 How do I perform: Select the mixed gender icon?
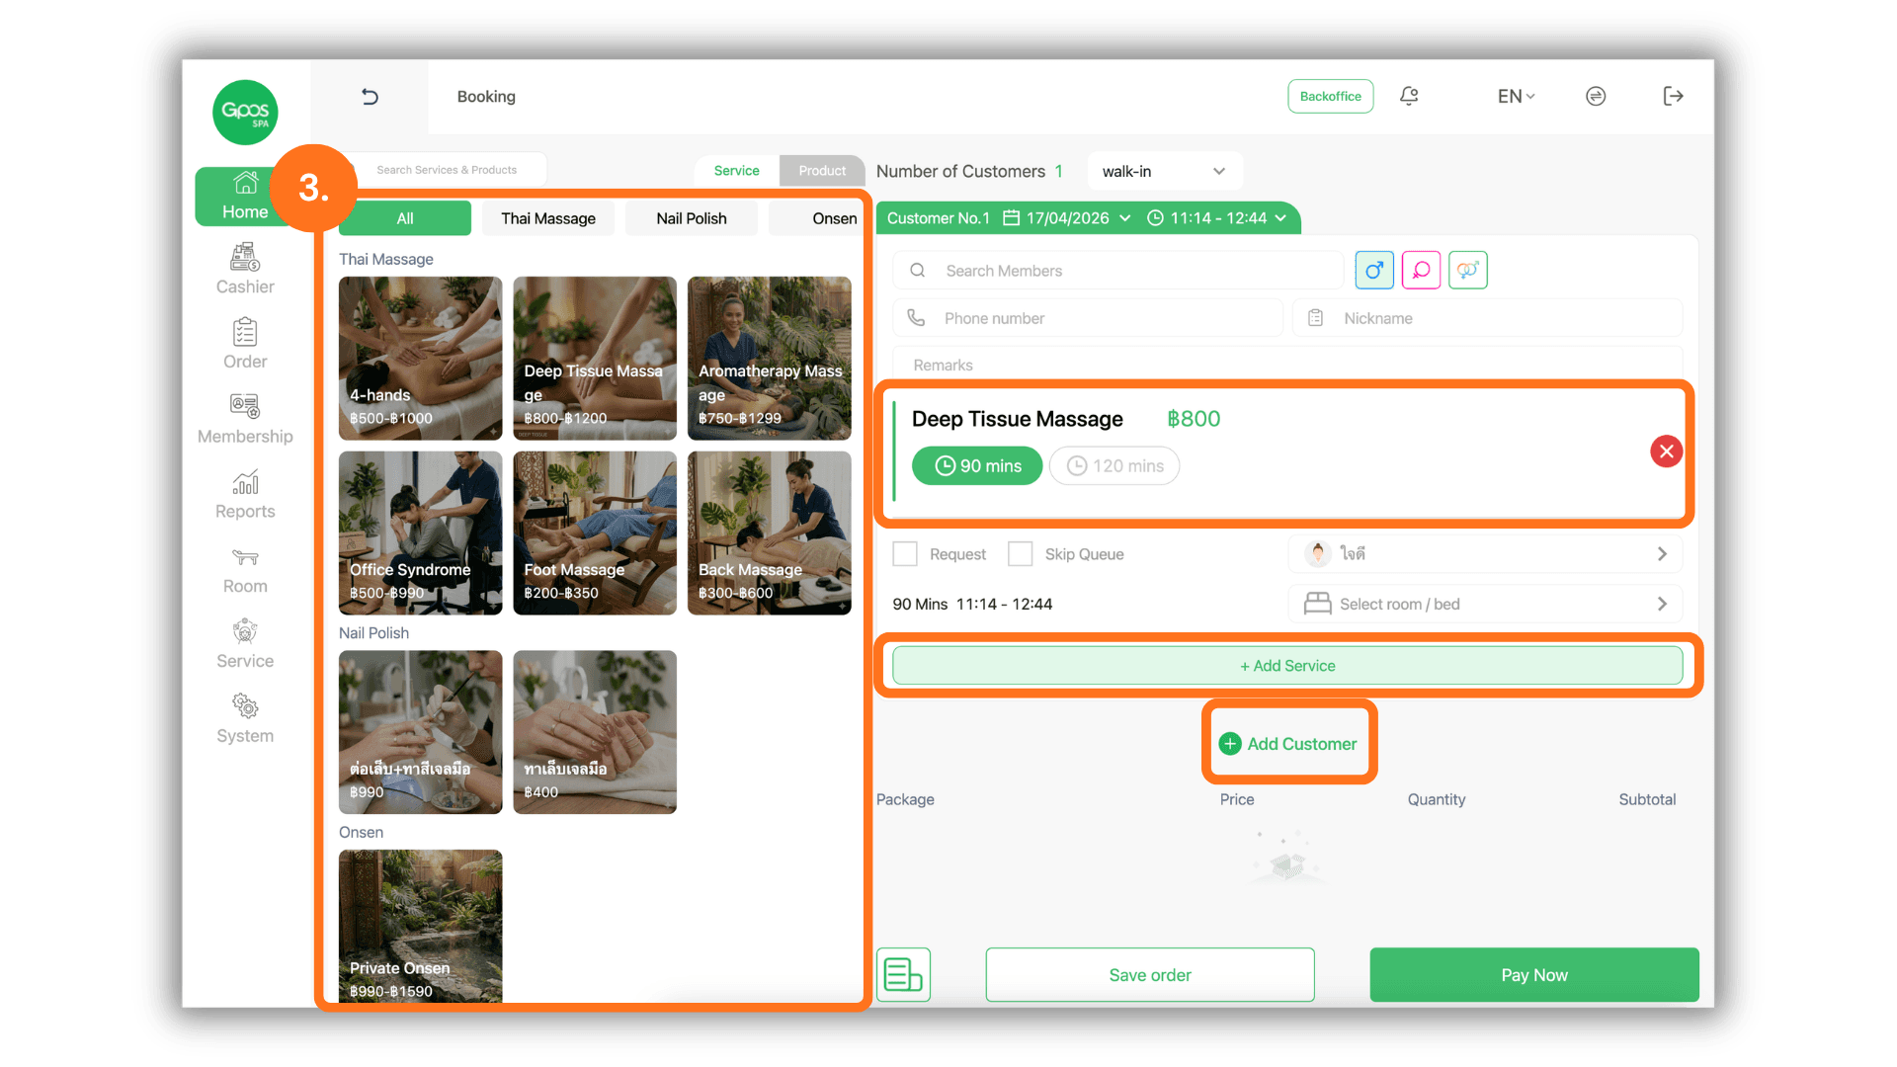click(1468, 270)
